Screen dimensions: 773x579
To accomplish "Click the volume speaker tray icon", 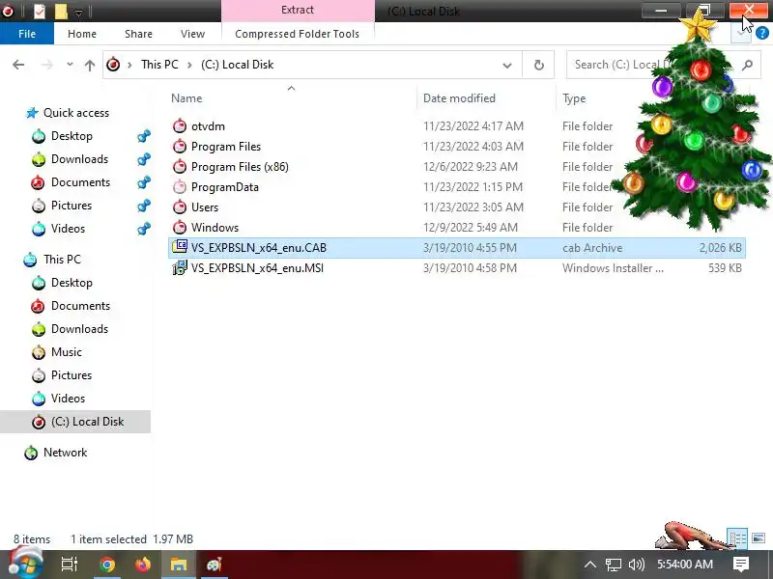I will tap(637, 565).
